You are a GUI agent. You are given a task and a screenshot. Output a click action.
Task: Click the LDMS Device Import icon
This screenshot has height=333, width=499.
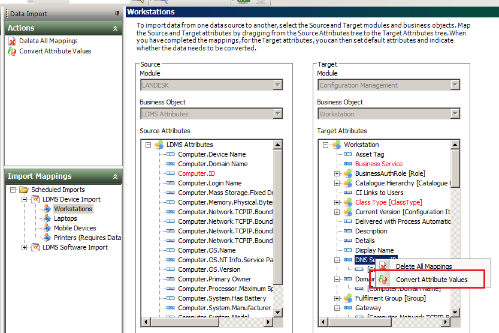coord(35,199)
